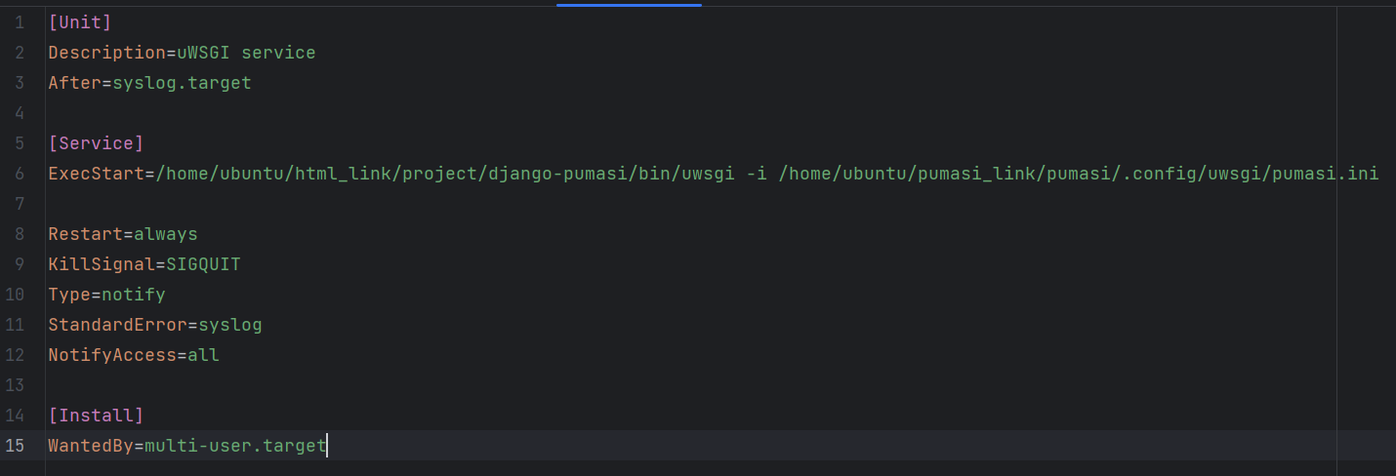Click line number 6 in the gutter

click(20, 174)
